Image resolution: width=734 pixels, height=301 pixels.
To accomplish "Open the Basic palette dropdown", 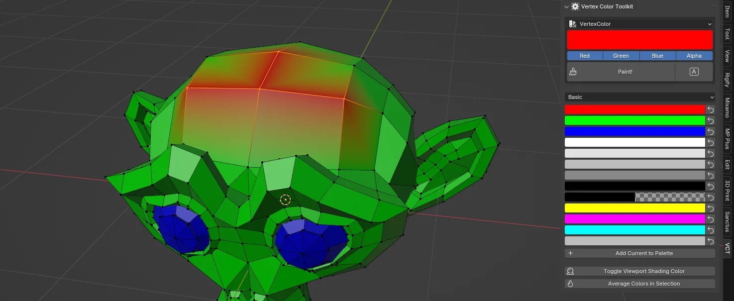I will (x=640, y=97).
